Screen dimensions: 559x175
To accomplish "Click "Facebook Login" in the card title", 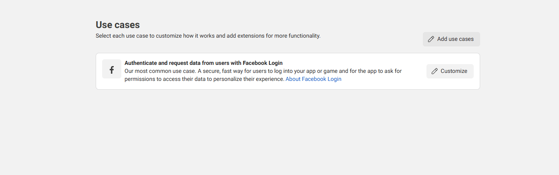I will point(263,63).
